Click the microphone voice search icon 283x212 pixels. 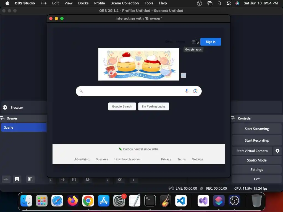pos(187,91)
